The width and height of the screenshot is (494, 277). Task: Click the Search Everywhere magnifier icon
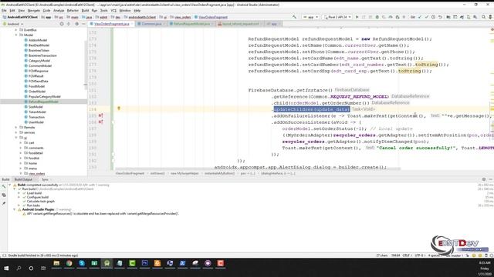pyautogui.click(x=483, y=17)
